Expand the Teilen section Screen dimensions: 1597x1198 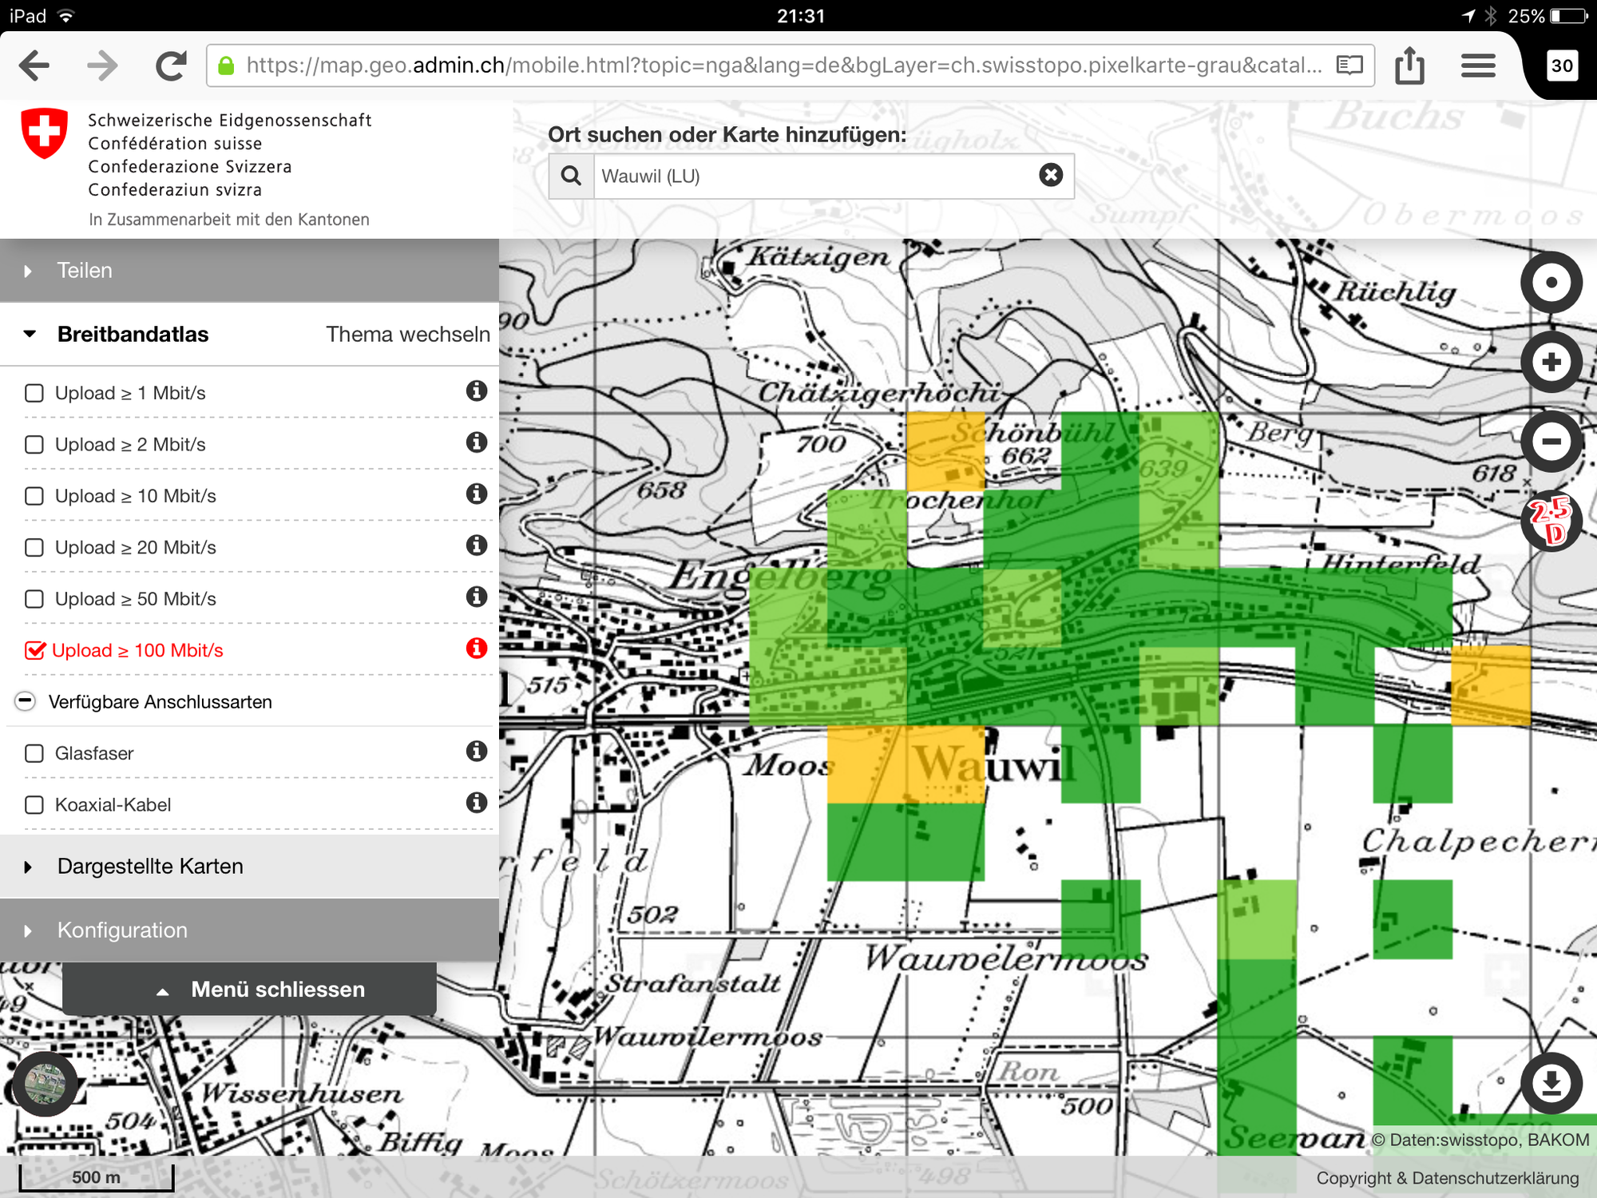[x=249, y=270]
